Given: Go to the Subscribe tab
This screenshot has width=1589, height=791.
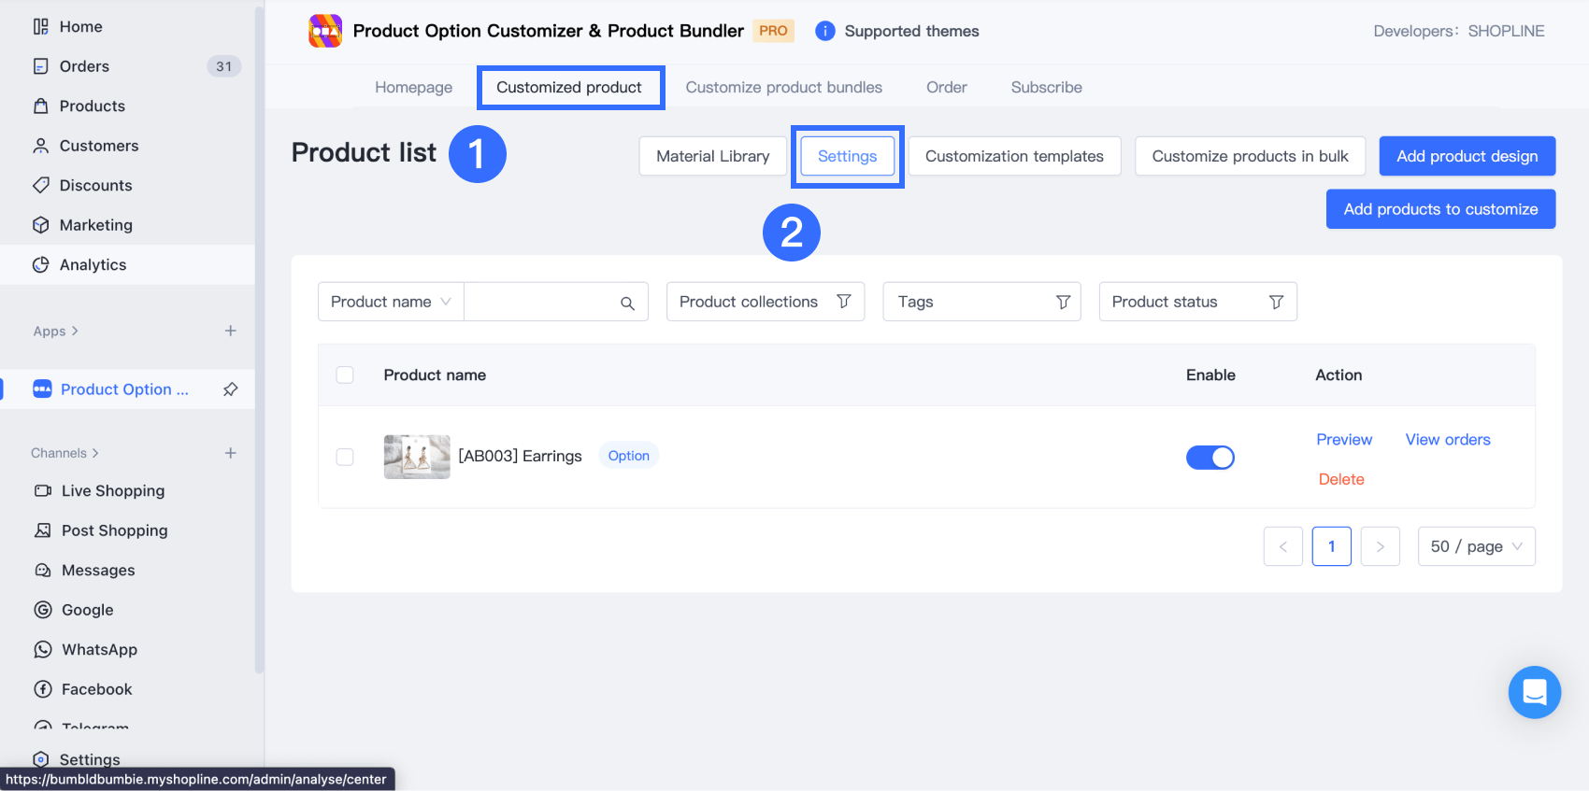Looking at the screenshot, I should (x=1046, y=87).
